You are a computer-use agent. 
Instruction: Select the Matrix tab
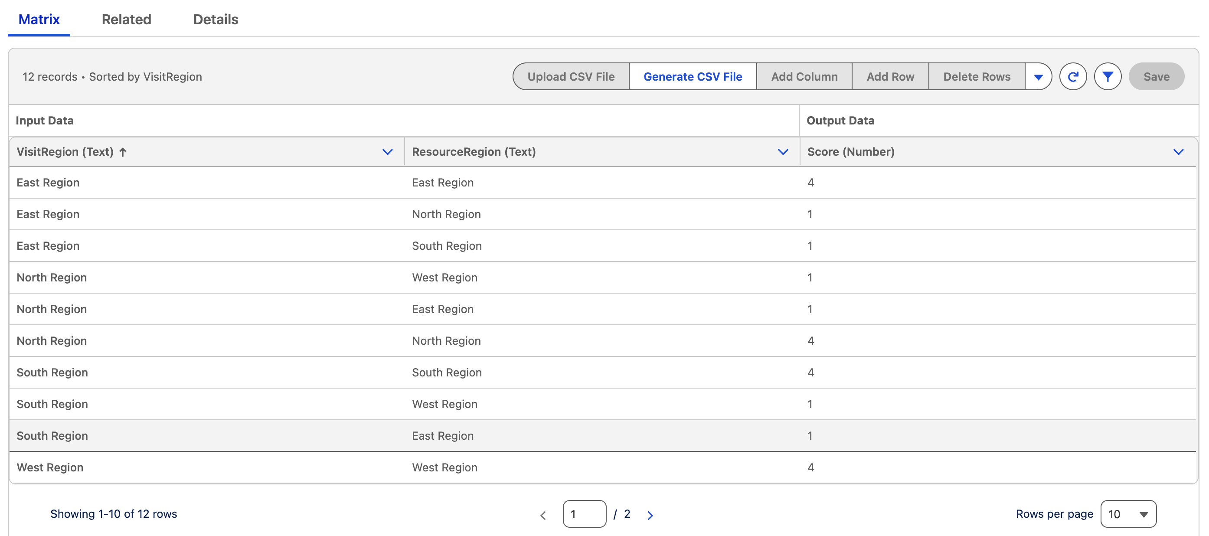point(39,19)
